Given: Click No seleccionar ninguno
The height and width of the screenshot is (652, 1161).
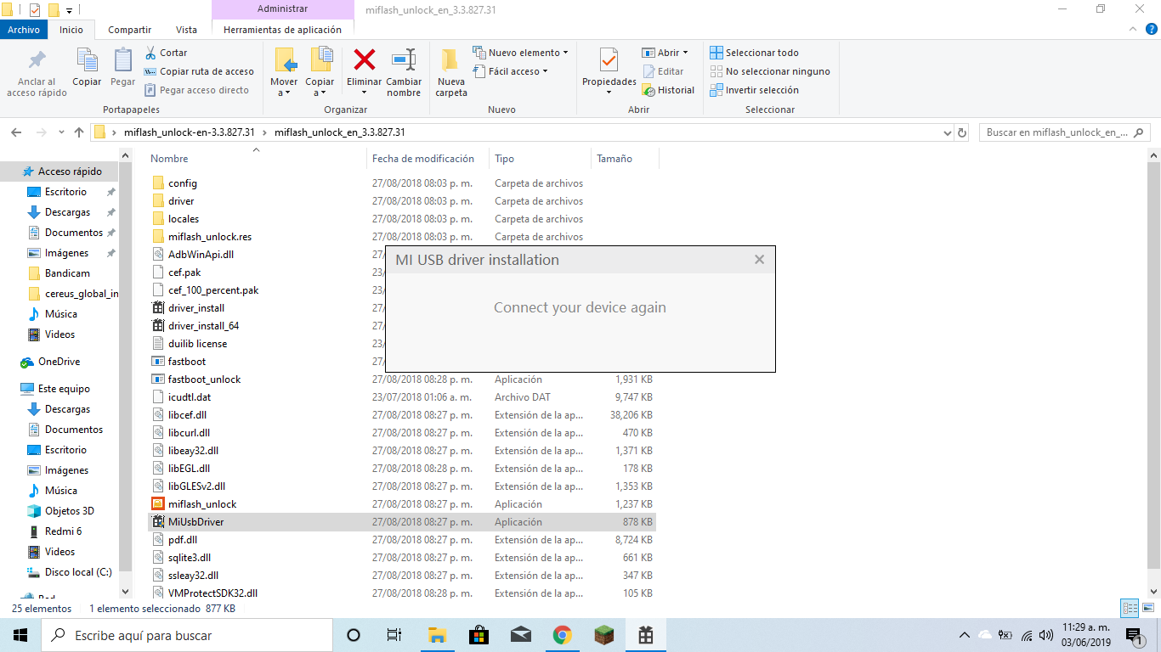Looking at the screenshot, I should [769, 71].
